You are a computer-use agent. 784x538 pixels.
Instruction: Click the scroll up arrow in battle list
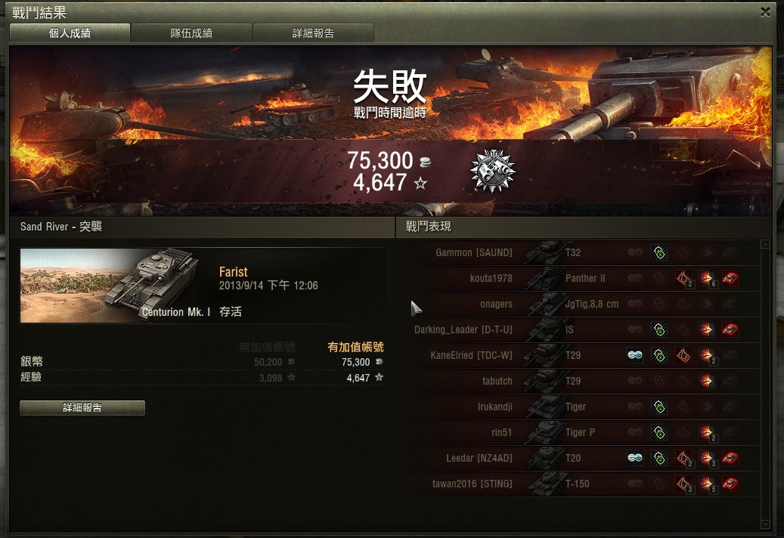[x=764, y=244]
